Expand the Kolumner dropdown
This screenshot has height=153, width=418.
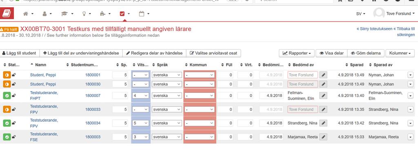(400, 53)
